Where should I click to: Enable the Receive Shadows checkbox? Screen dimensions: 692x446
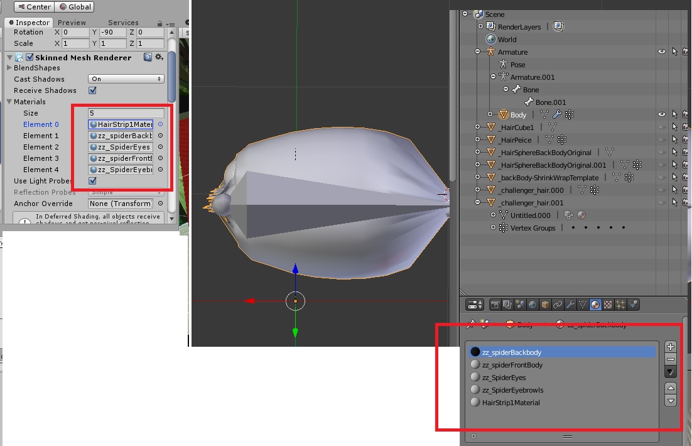[91, 90]
